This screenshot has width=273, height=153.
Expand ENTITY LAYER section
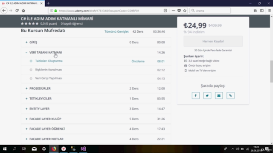(x=26, y=109)
